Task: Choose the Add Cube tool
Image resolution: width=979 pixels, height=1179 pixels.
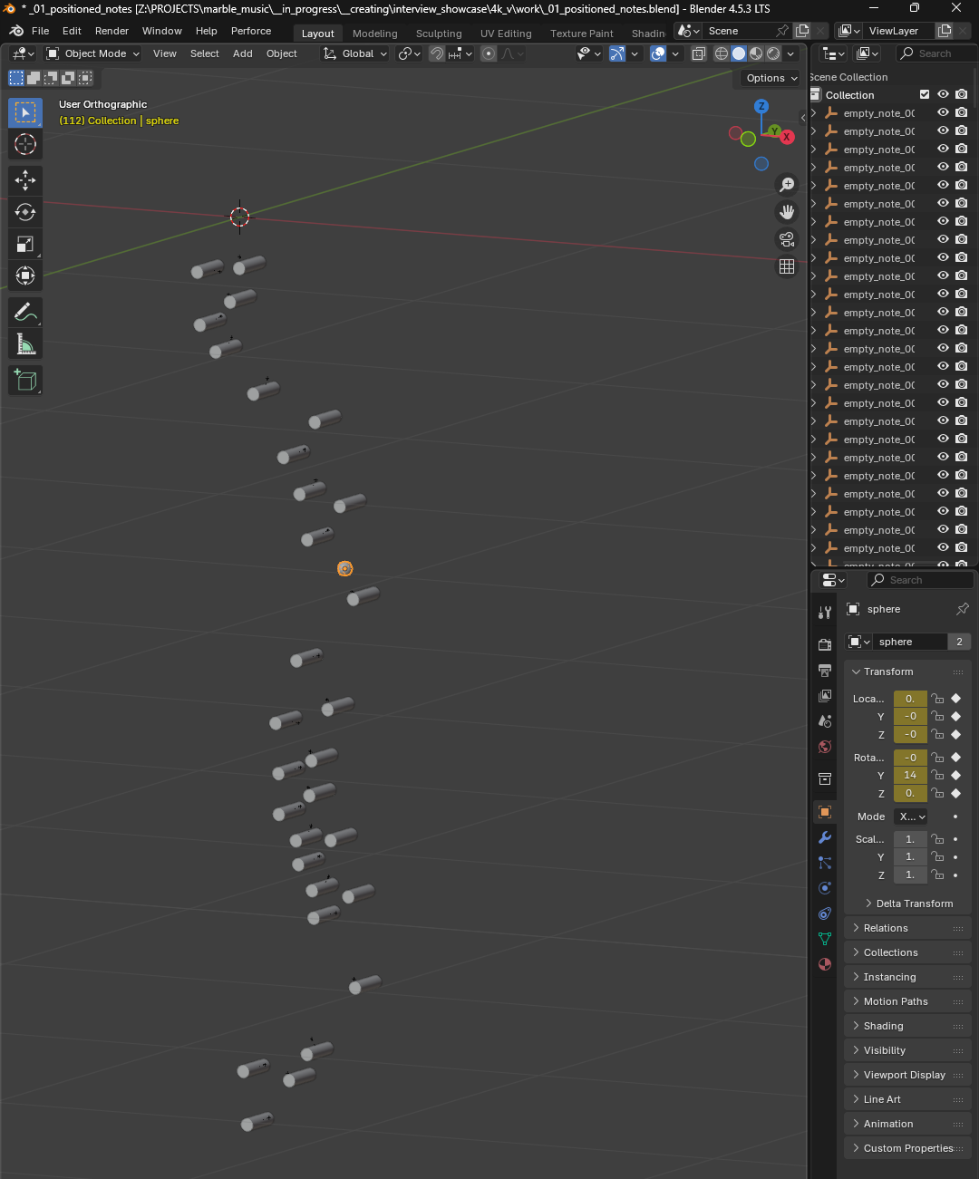Action: tap(24, 381)
